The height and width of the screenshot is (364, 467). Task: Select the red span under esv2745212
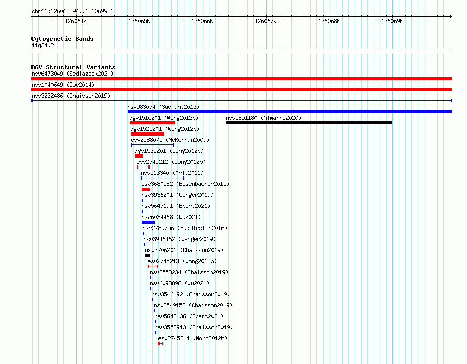pyautogui.click(x=143, y=167)
